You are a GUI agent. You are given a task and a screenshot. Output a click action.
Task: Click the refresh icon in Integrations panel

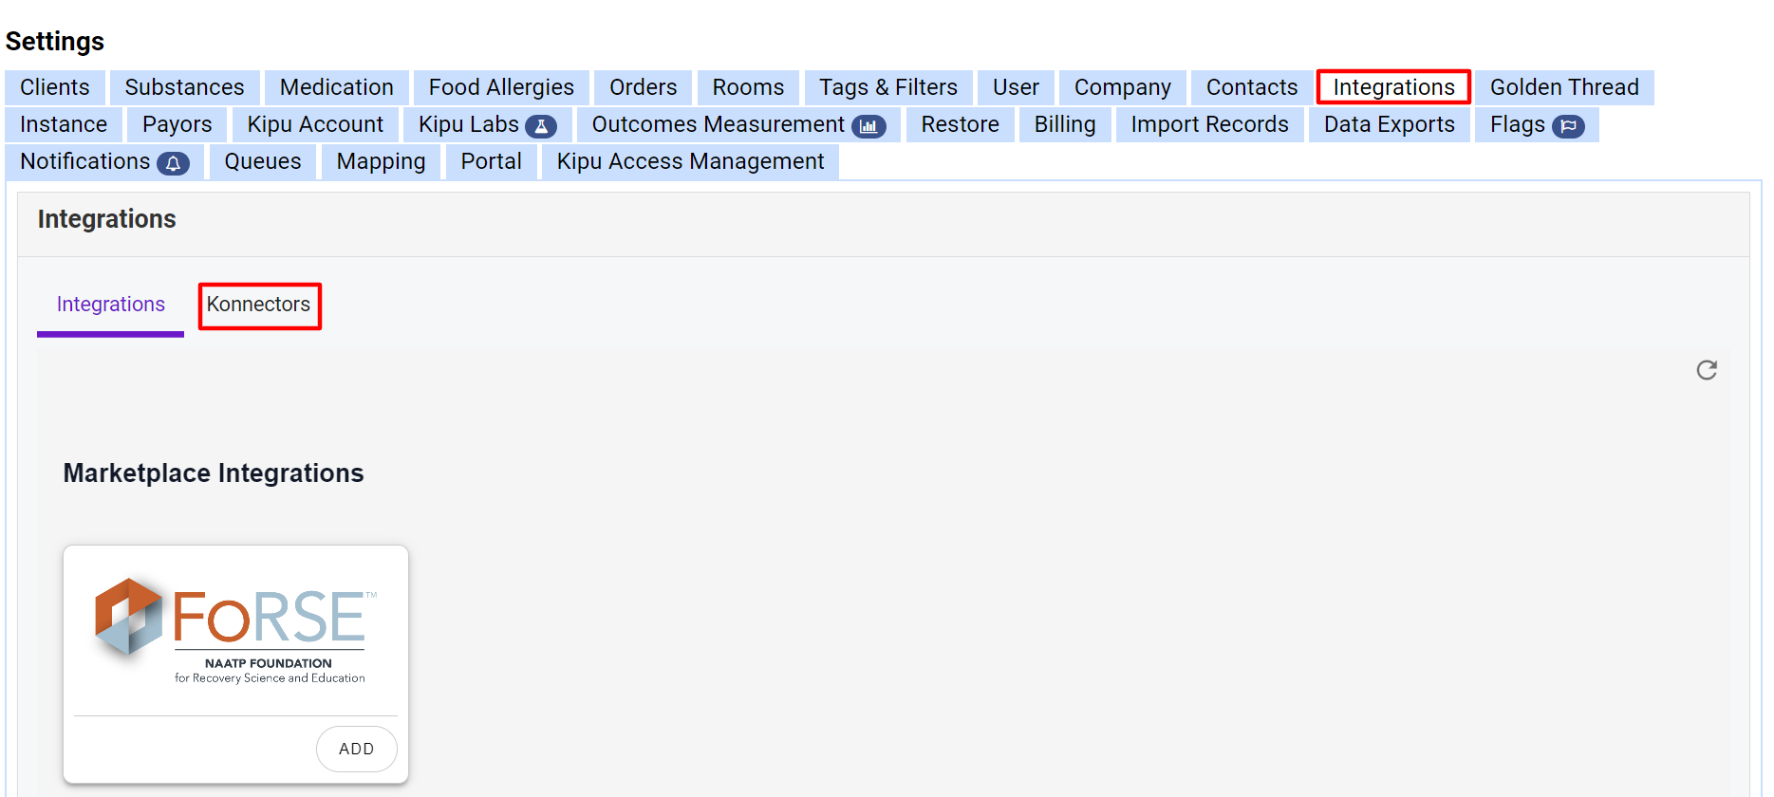pos(1706,370)
